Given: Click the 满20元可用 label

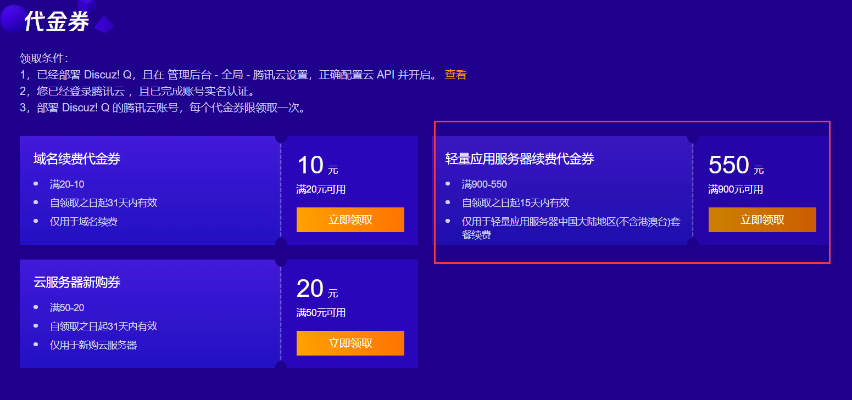Looking at the screenshot, I should pos(321,190).
